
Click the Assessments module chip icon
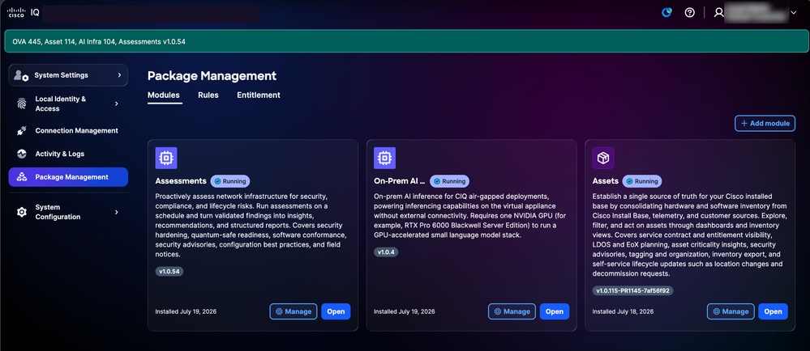(x=166, y=159)
